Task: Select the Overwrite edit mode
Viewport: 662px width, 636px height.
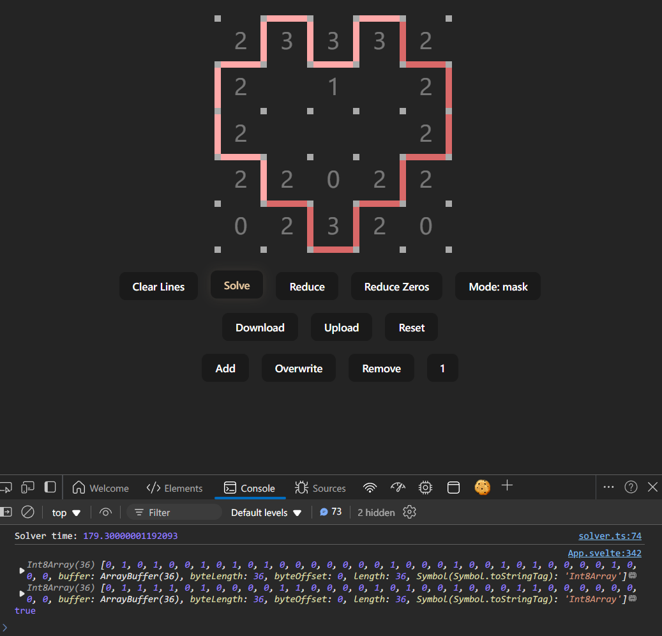Action: point(299,368)
